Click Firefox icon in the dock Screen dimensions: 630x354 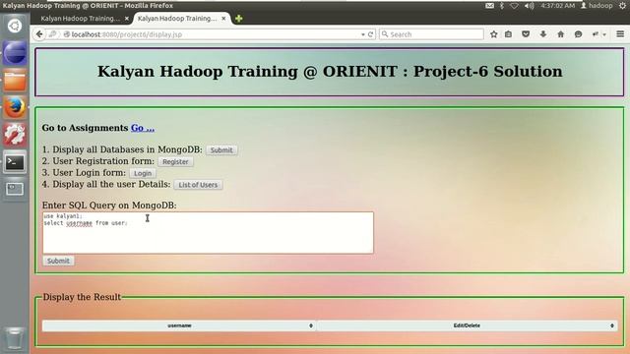pyautogui.click(x=15, y=107)
